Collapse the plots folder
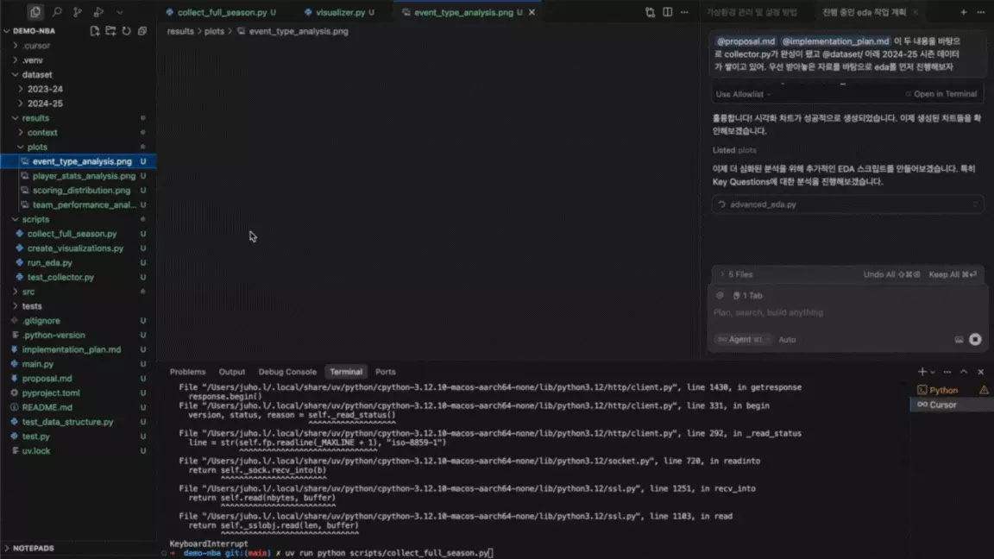Image resolution: width=994 pixels, height=559 pixels. tap(21, 147)
